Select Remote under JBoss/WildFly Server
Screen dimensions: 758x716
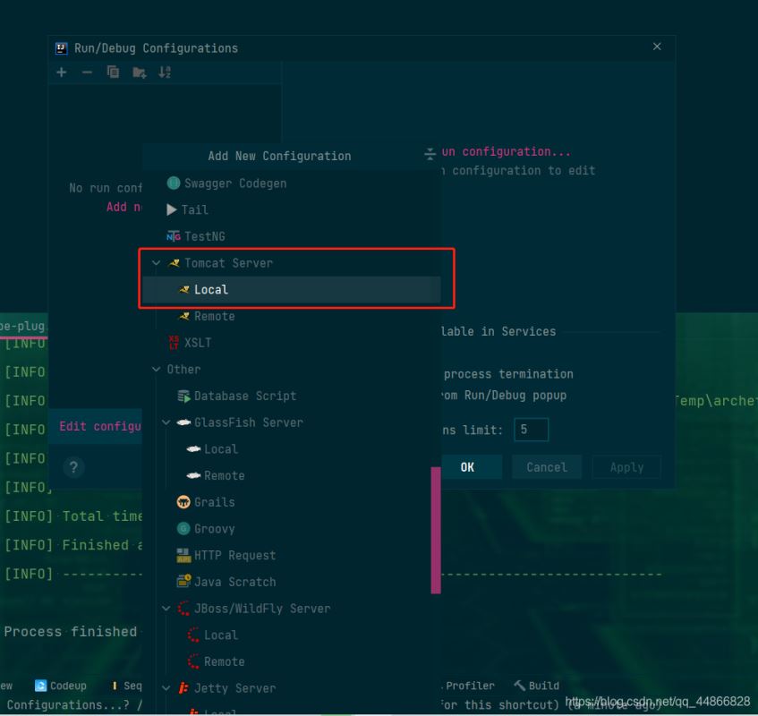(292, 661)
